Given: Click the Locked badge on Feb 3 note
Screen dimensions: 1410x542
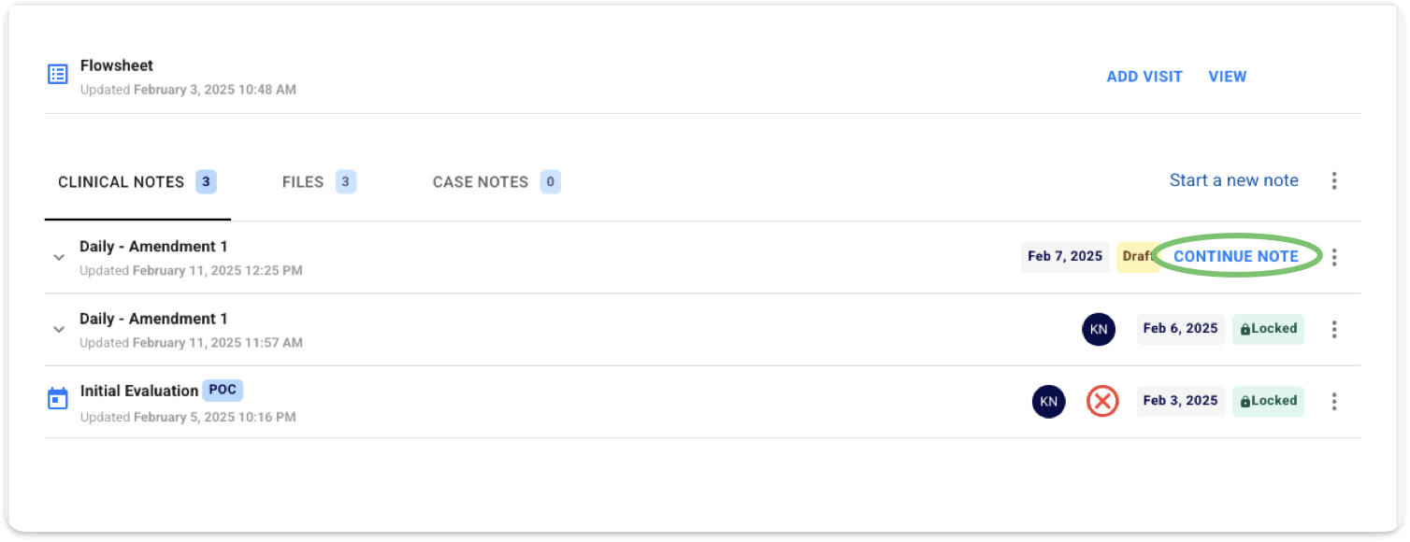Looking at the screenshot, I should click(x=1268, y=401).
